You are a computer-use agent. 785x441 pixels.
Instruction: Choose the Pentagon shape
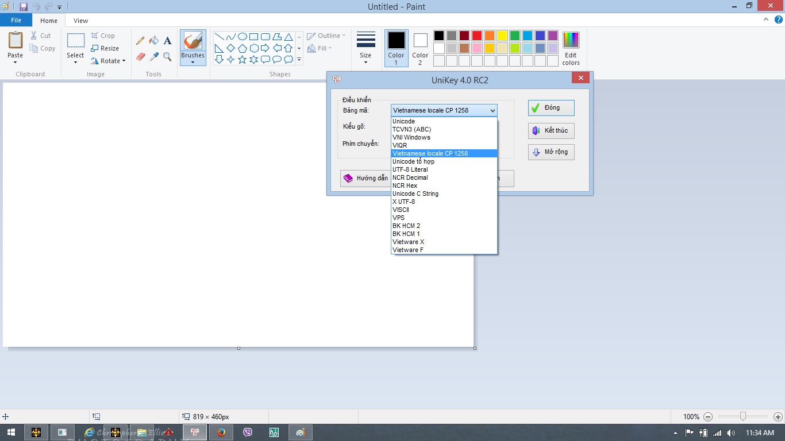[242, 48]
